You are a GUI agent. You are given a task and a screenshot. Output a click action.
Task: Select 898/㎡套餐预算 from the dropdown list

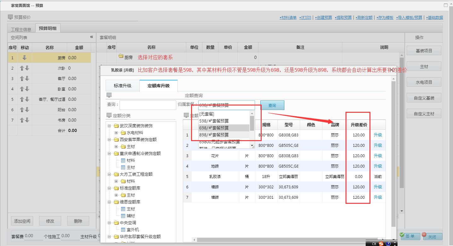(214, 135)
